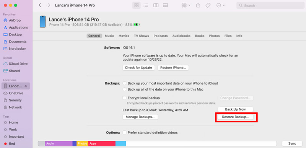Switch to the Info tab

(x=239, y=36)
